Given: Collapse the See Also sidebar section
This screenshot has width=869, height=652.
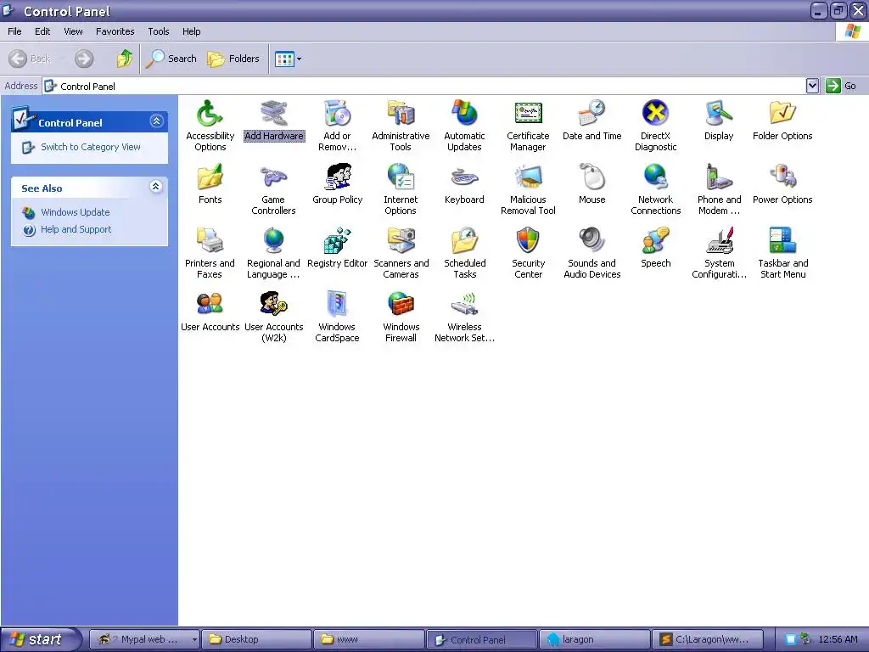Looking at the screenshot, I should pos(156,186).
